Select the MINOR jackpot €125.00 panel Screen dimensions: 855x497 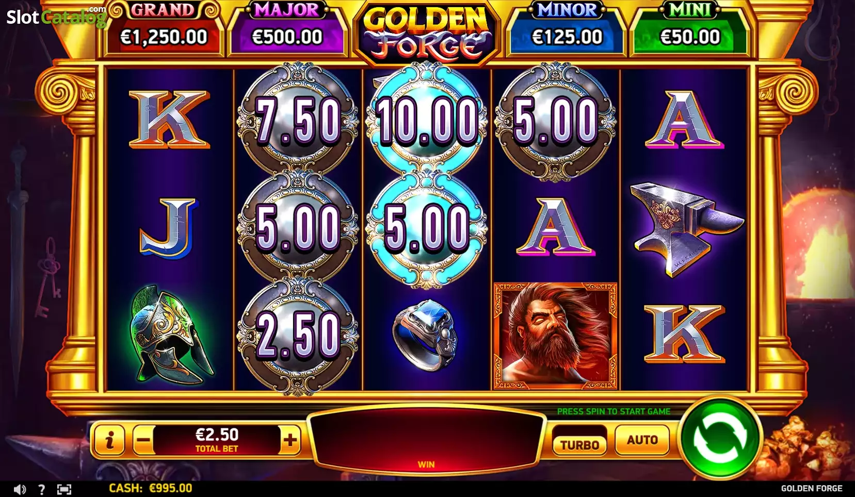(567, 29)
